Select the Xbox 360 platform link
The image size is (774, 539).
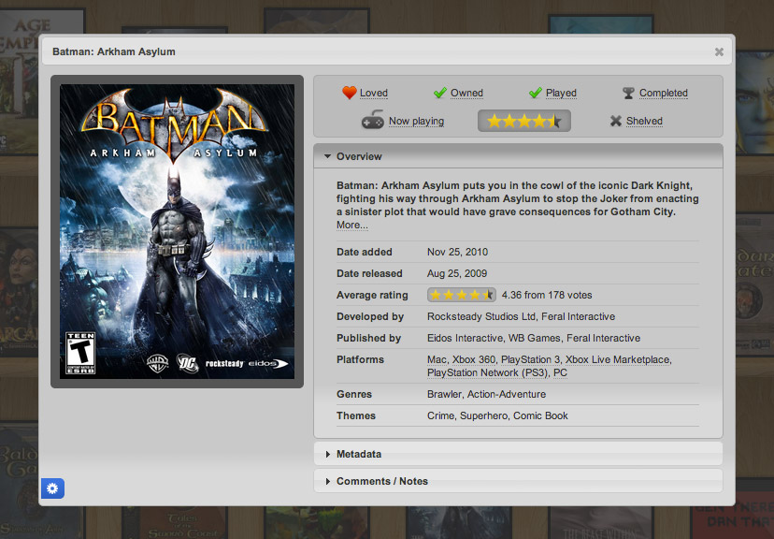473,359
